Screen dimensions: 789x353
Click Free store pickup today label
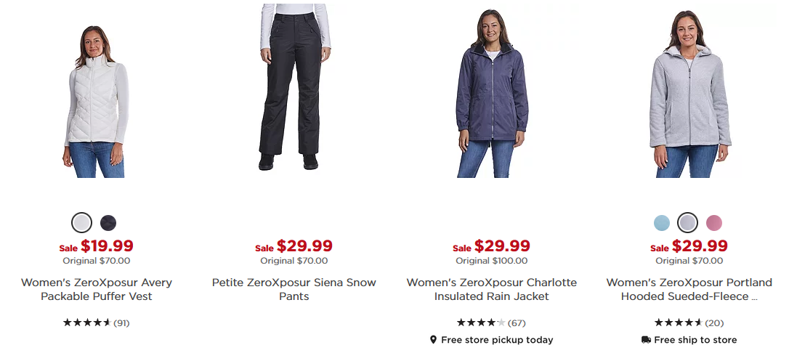coord(497,340)
